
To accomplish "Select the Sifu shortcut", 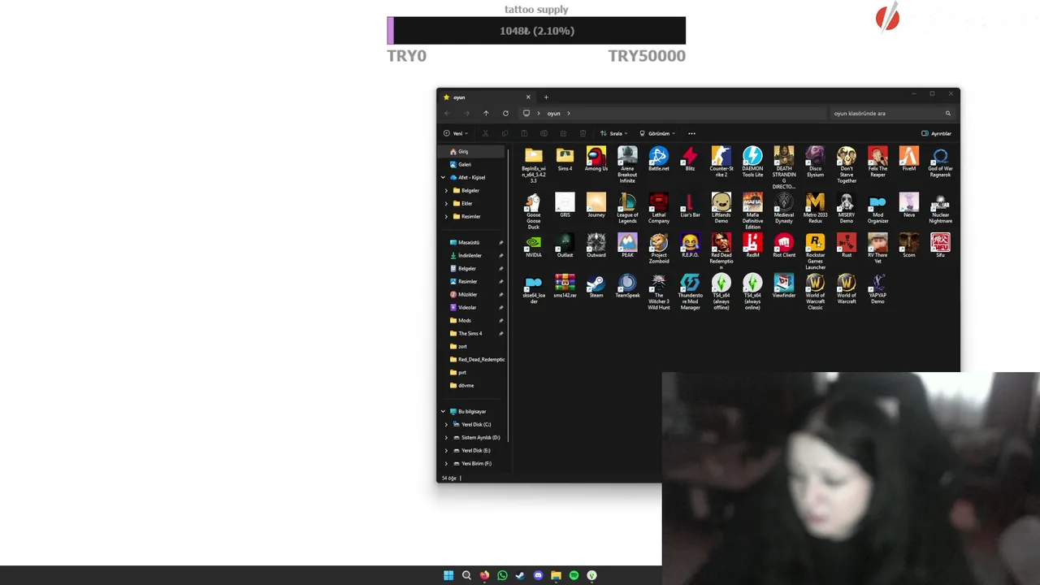I will [940, 246].
